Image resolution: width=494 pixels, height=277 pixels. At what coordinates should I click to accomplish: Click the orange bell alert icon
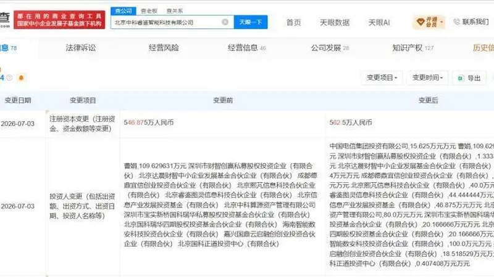[x=21, y=78]
